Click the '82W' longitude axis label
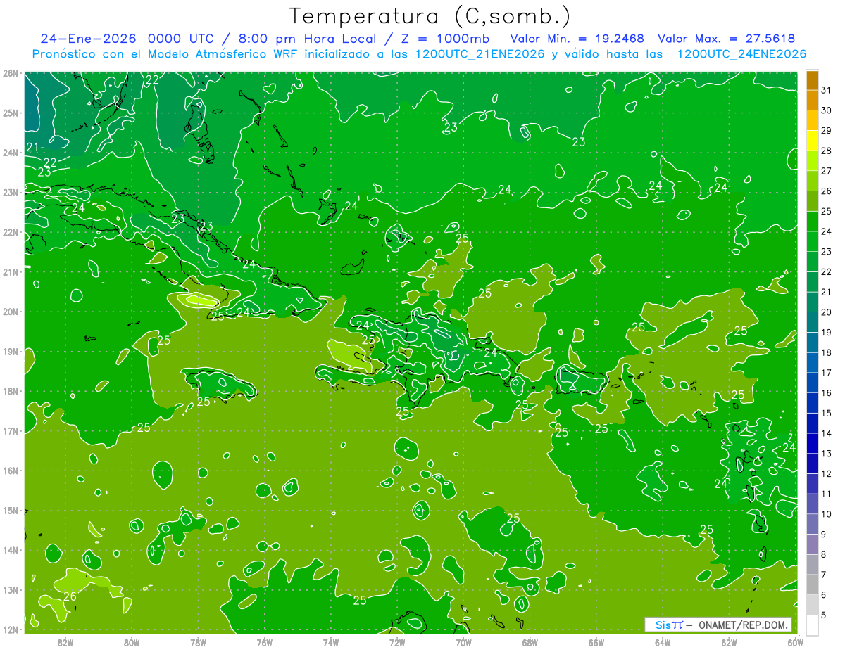The height and width of the screenshot is (652, 845). pos(65,643)
